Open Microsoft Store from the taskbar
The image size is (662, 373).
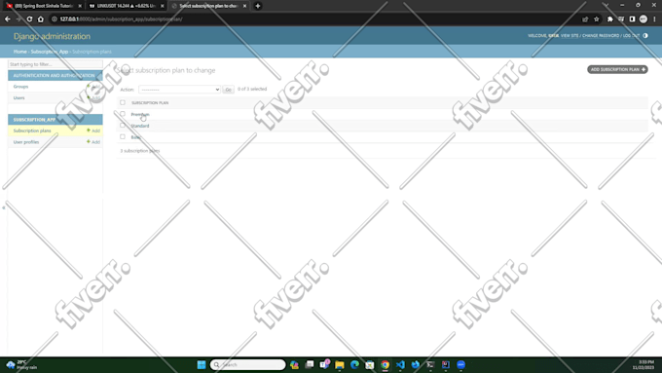[370, 364]
